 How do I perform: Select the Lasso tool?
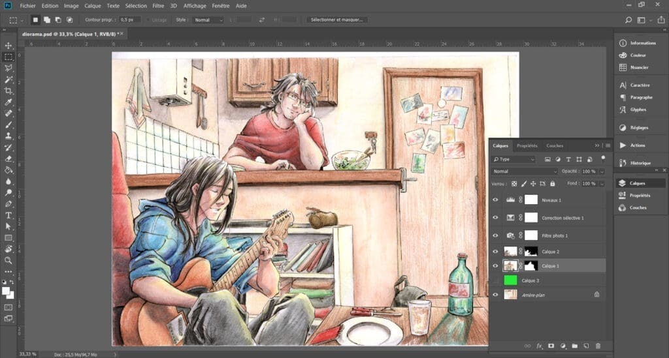point(8,68)
